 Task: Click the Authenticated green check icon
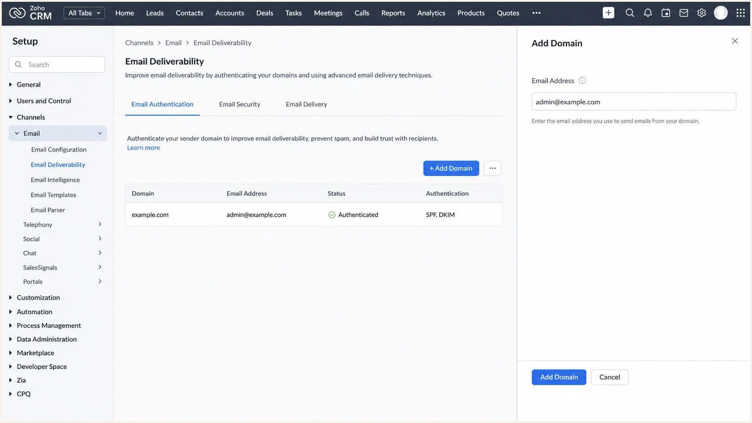tap(332, 215)
